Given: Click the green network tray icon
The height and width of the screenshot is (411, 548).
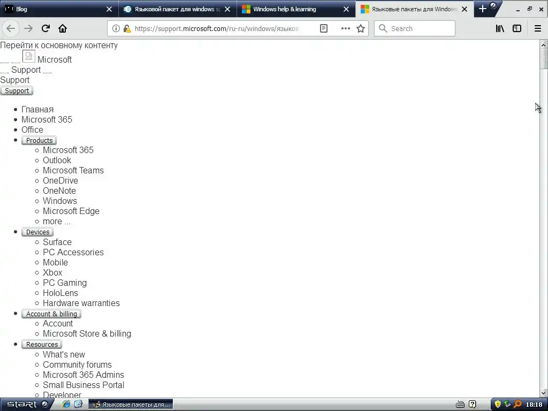Looking at the screenshot, I should (x=507, y=405).
